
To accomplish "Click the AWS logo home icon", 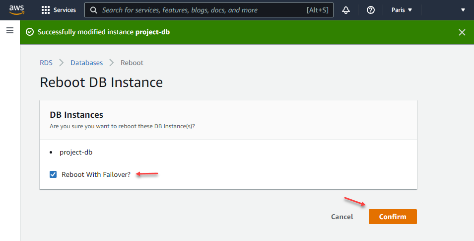I will [x=16, y=10].
